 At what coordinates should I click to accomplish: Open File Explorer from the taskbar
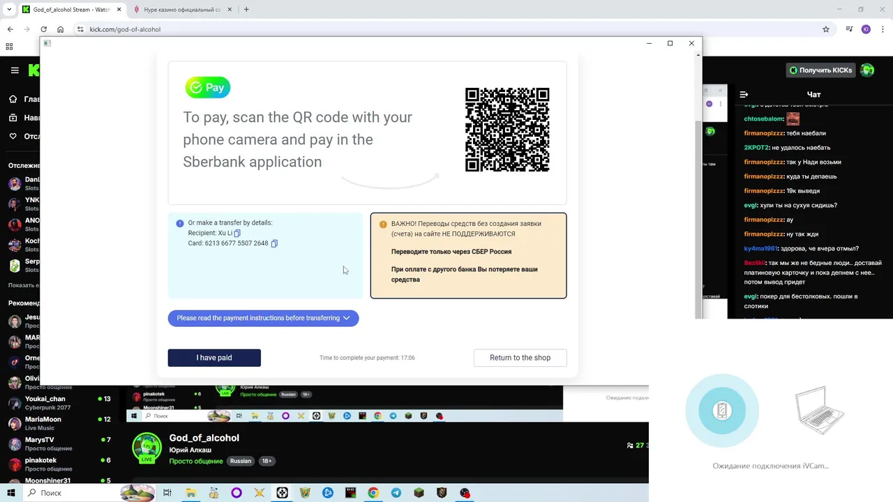point(190,493)
